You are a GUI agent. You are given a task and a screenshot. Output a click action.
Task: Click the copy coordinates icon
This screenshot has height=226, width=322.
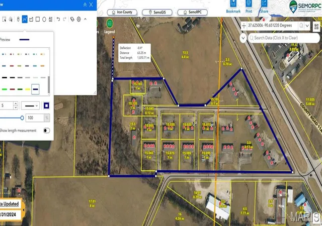tap(301, 26)
